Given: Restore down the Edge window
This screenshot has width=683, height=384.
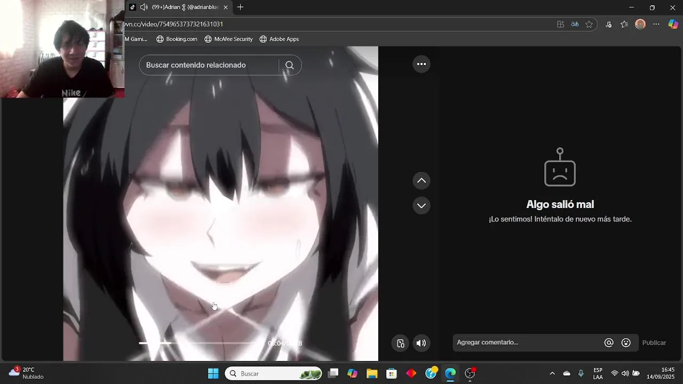Looking at the screenshot, I should [x=652, y=7].
